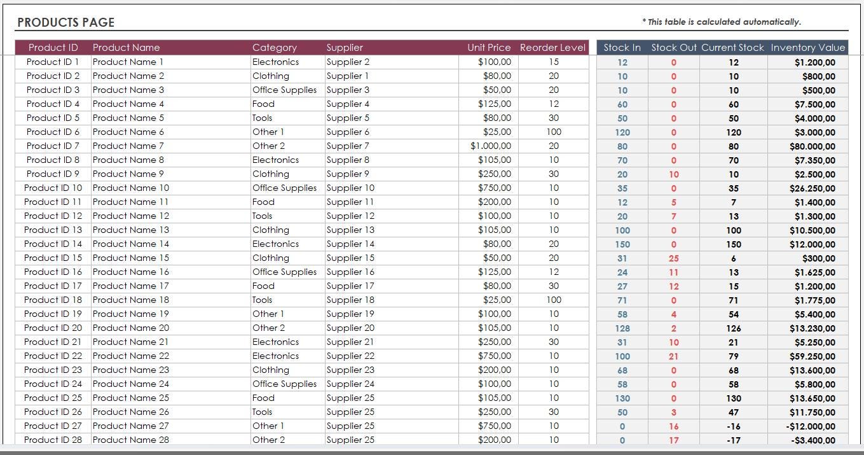The image size is (864, 455).
Task: Select Product Name 17 cell
Action: pos(170,286)
